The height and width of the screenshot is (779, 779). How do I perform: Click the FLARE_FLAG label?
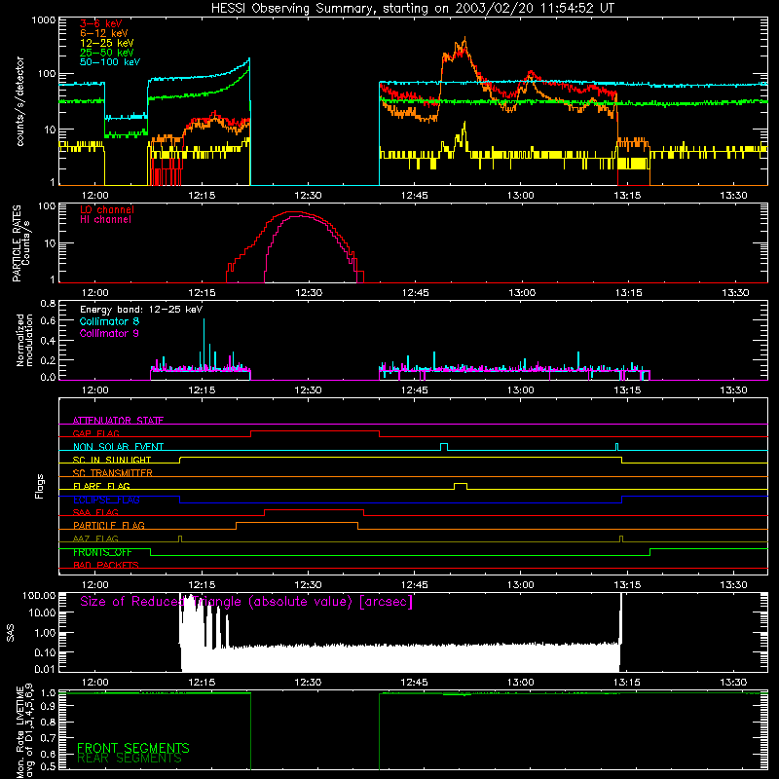[101, 486]
